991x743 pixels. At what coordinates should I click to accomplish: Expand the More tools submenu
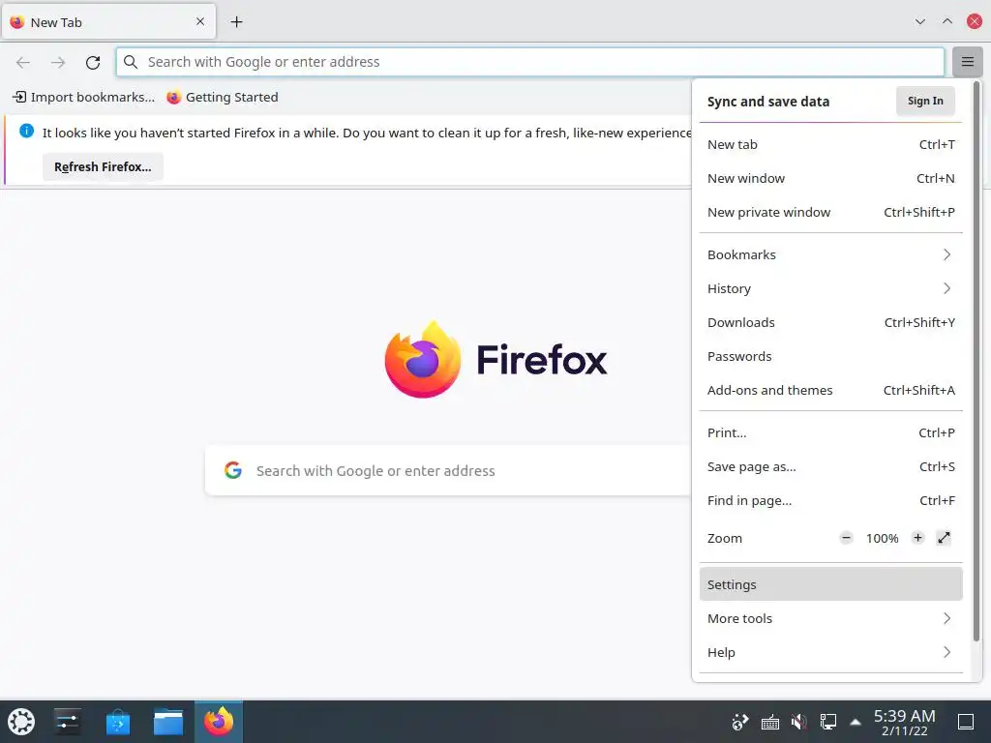(x=830, y=618)
